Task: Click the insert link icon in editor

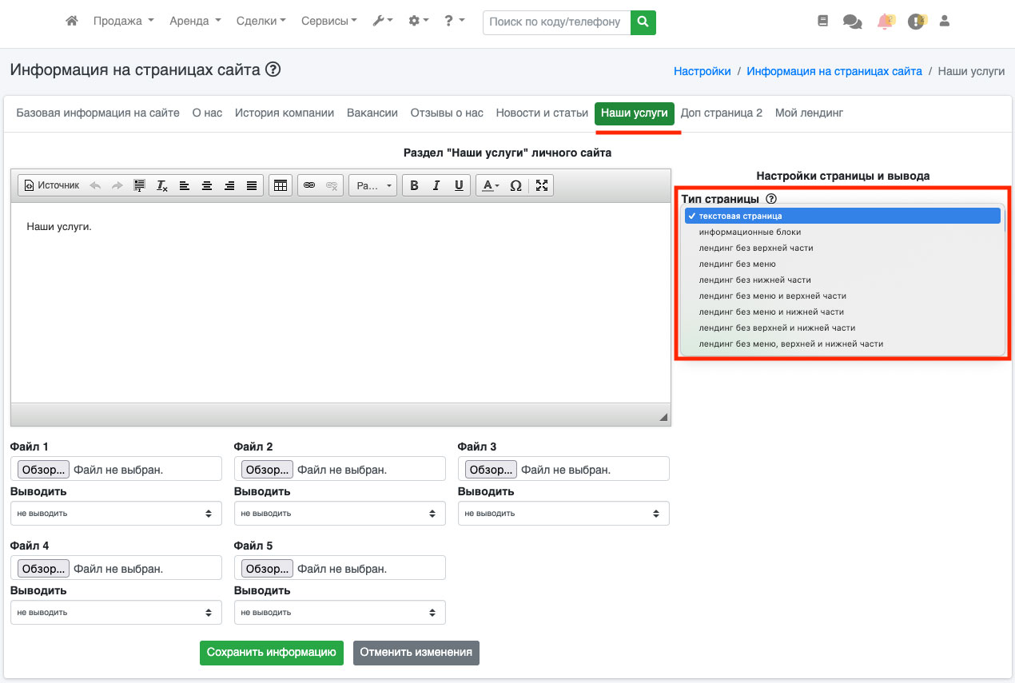Action: [309, 185]
